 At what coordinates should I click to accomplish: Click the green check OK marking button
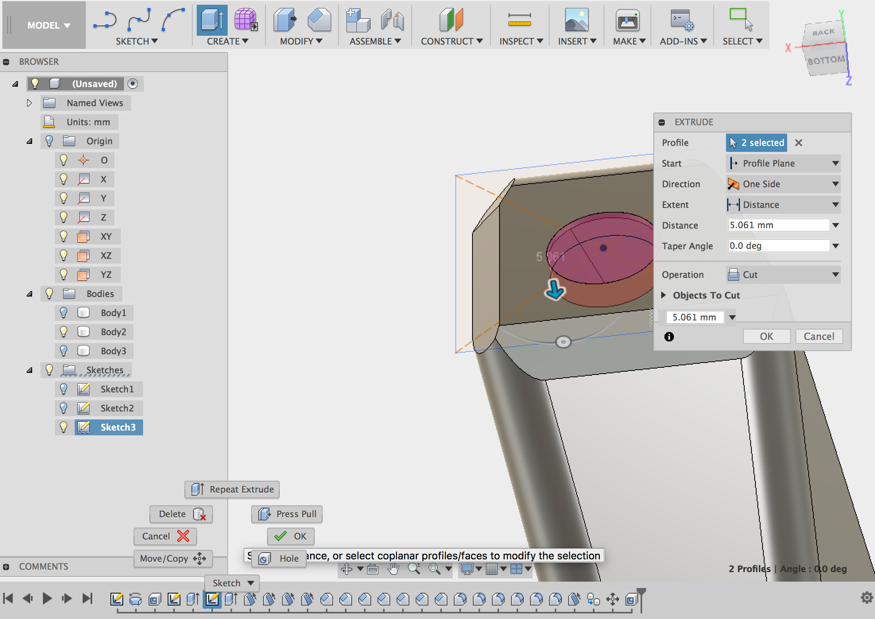pyautogui.click(x=290, y=536)
